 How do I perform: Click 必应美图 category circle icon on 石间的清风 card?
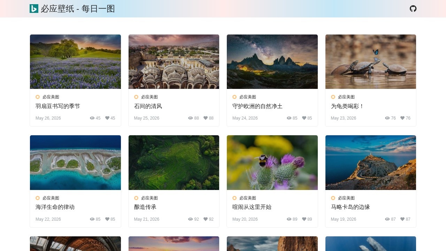tap(136, 97)
